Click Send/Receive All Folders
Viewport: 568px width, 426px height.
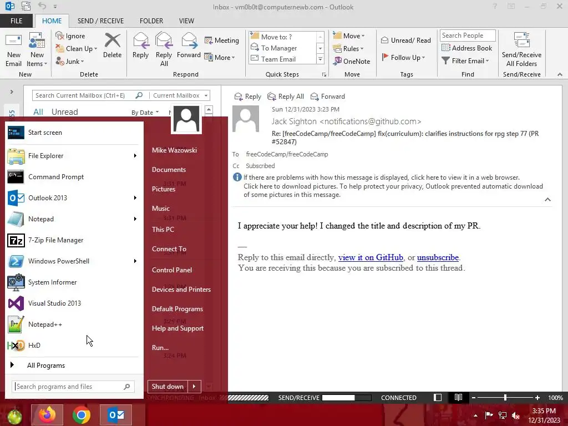pos(521,50)
